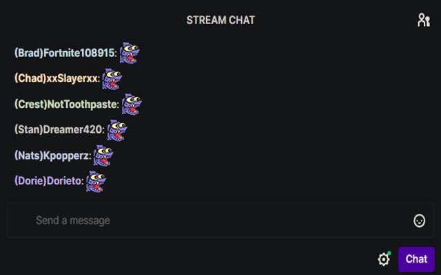This screenshot has width=441, height=275.
Task: Click the emote next to Fortnite108915
Action: point(130,53)
